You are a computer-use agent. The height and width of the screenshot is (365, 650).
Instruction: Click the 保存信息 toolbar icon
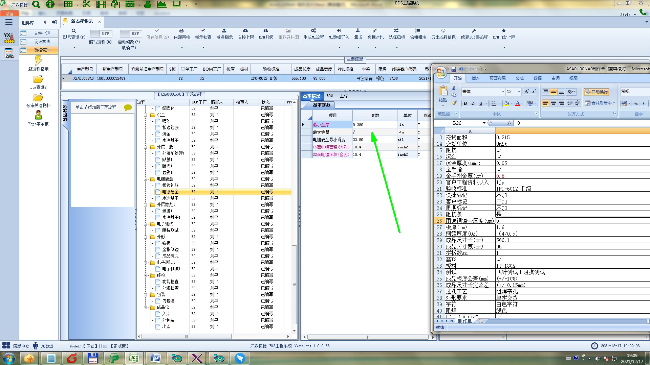tap(157, 31)
